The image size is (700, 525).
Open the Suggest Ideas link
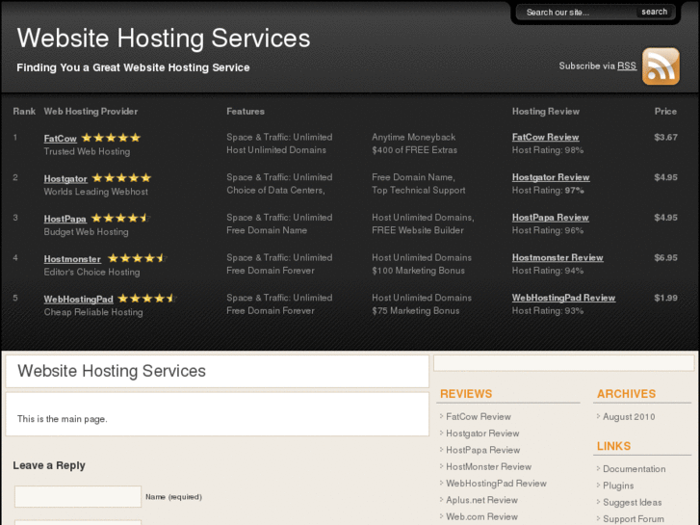tap(633, 503)
